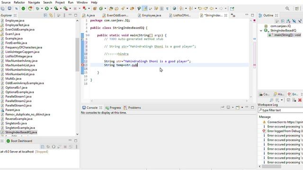Click the type filter text field
This screenshot has width=303, height=170.
281,110
